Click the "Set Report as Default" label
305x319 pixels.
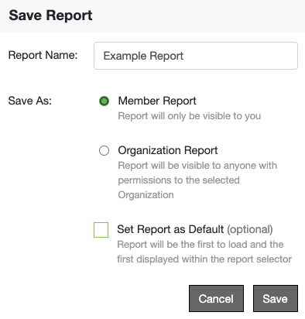pos(170,229)
